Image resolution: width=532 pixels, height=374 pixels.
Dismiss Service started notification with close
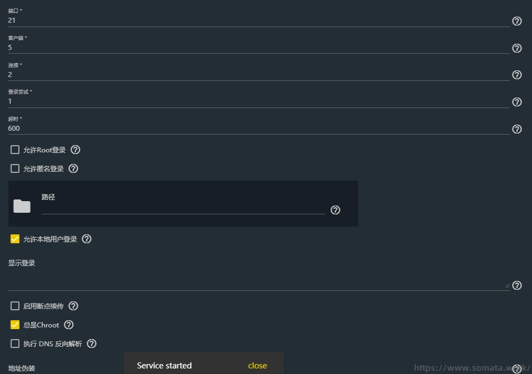click(257, 366)
